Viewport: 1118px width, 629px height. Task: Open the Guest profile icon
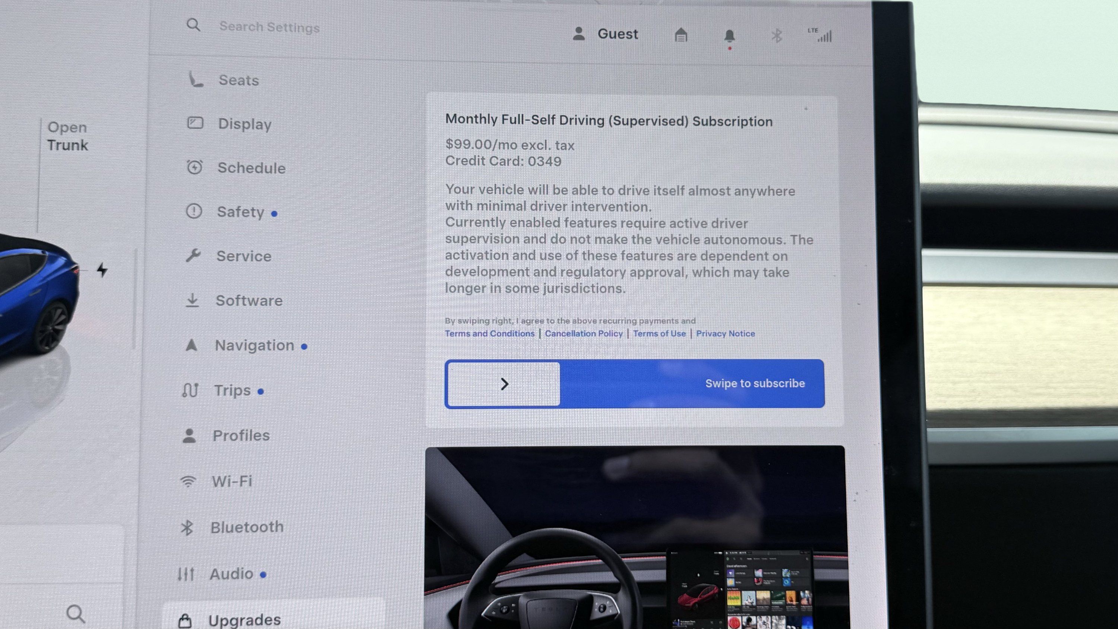[578, 34]
